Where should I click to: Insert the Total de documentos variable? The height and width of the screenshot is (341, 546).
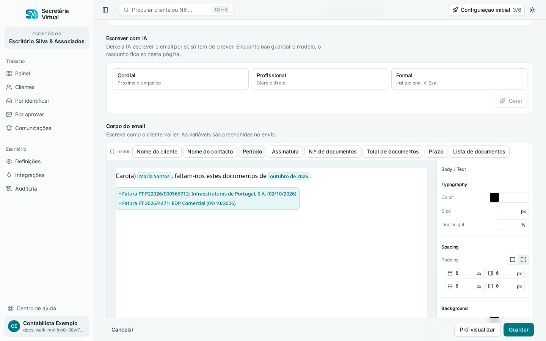coord(393,152)
